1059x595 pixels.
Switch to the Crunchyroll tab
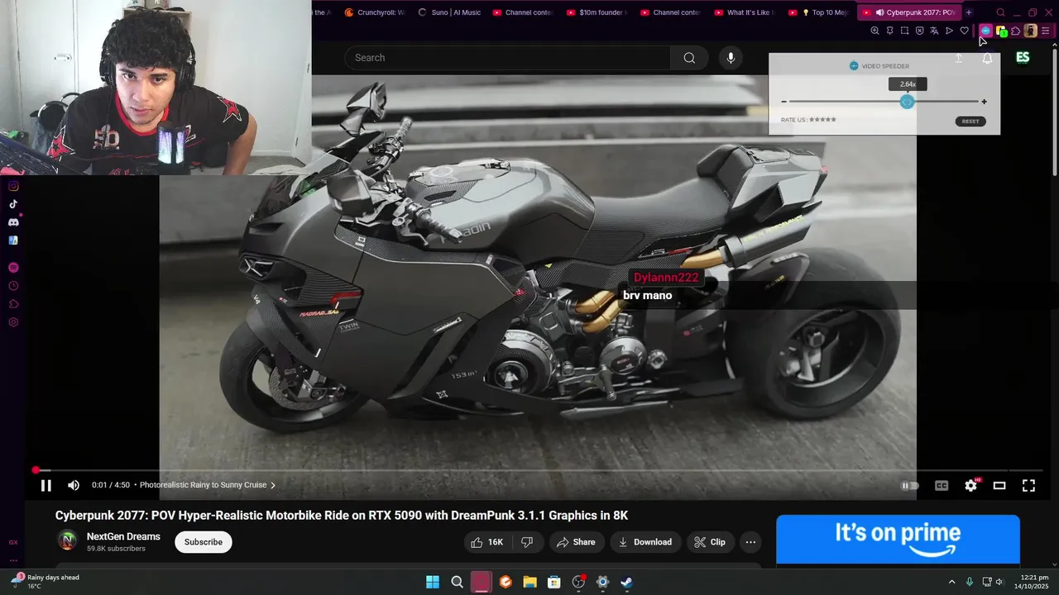click(x=375, y=12)
